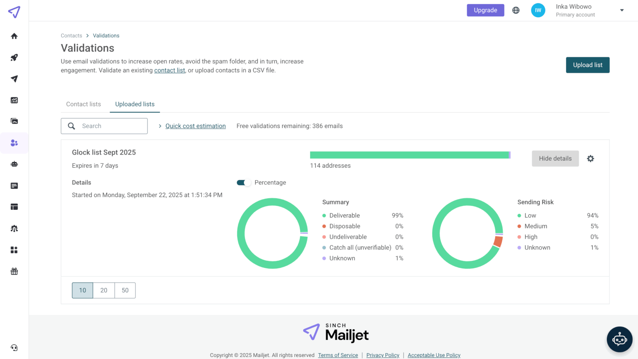Click the gift icon in sidebar
This screenshot has width=638, height=359.
click(x=14, y=271)
